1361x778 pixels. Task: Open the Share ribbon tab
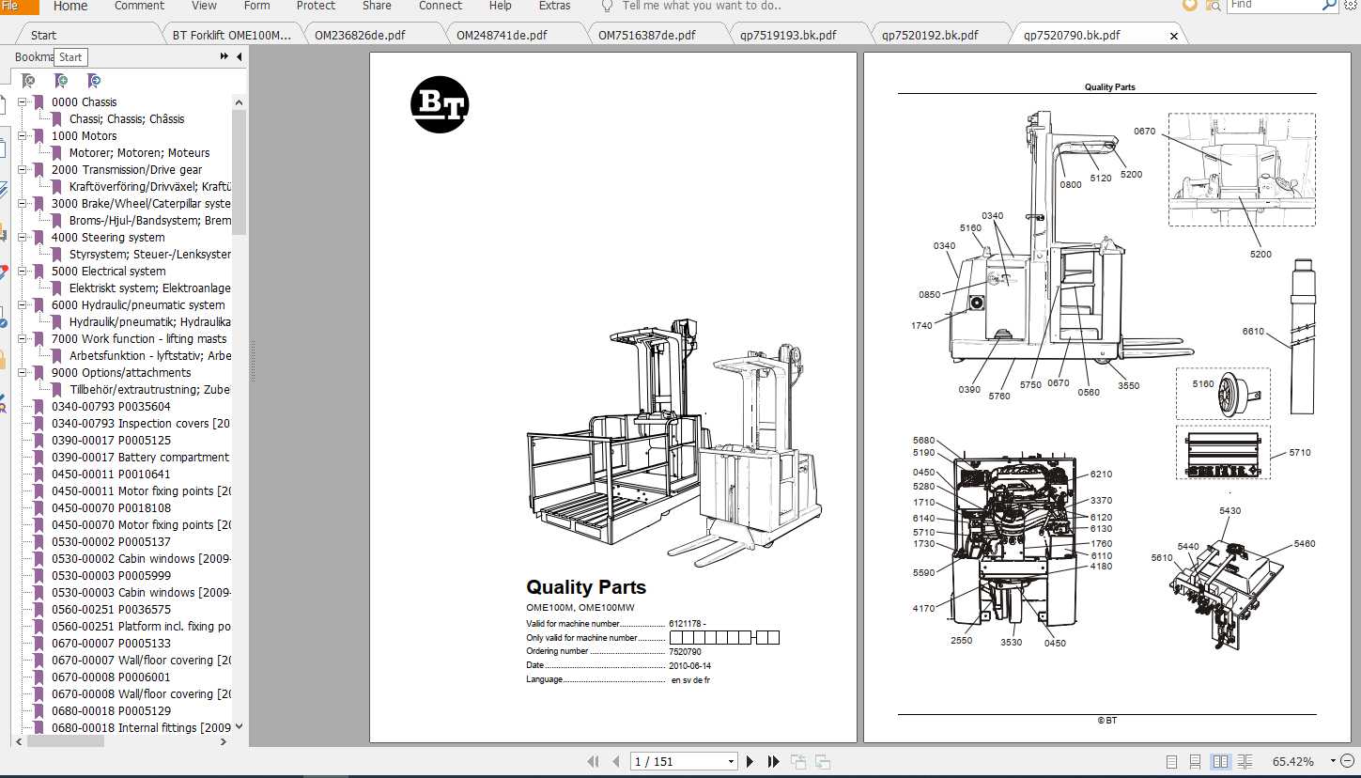click(x=377, y=6)
